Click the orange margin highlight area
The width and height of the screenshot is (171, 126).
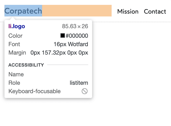point(77,11)
